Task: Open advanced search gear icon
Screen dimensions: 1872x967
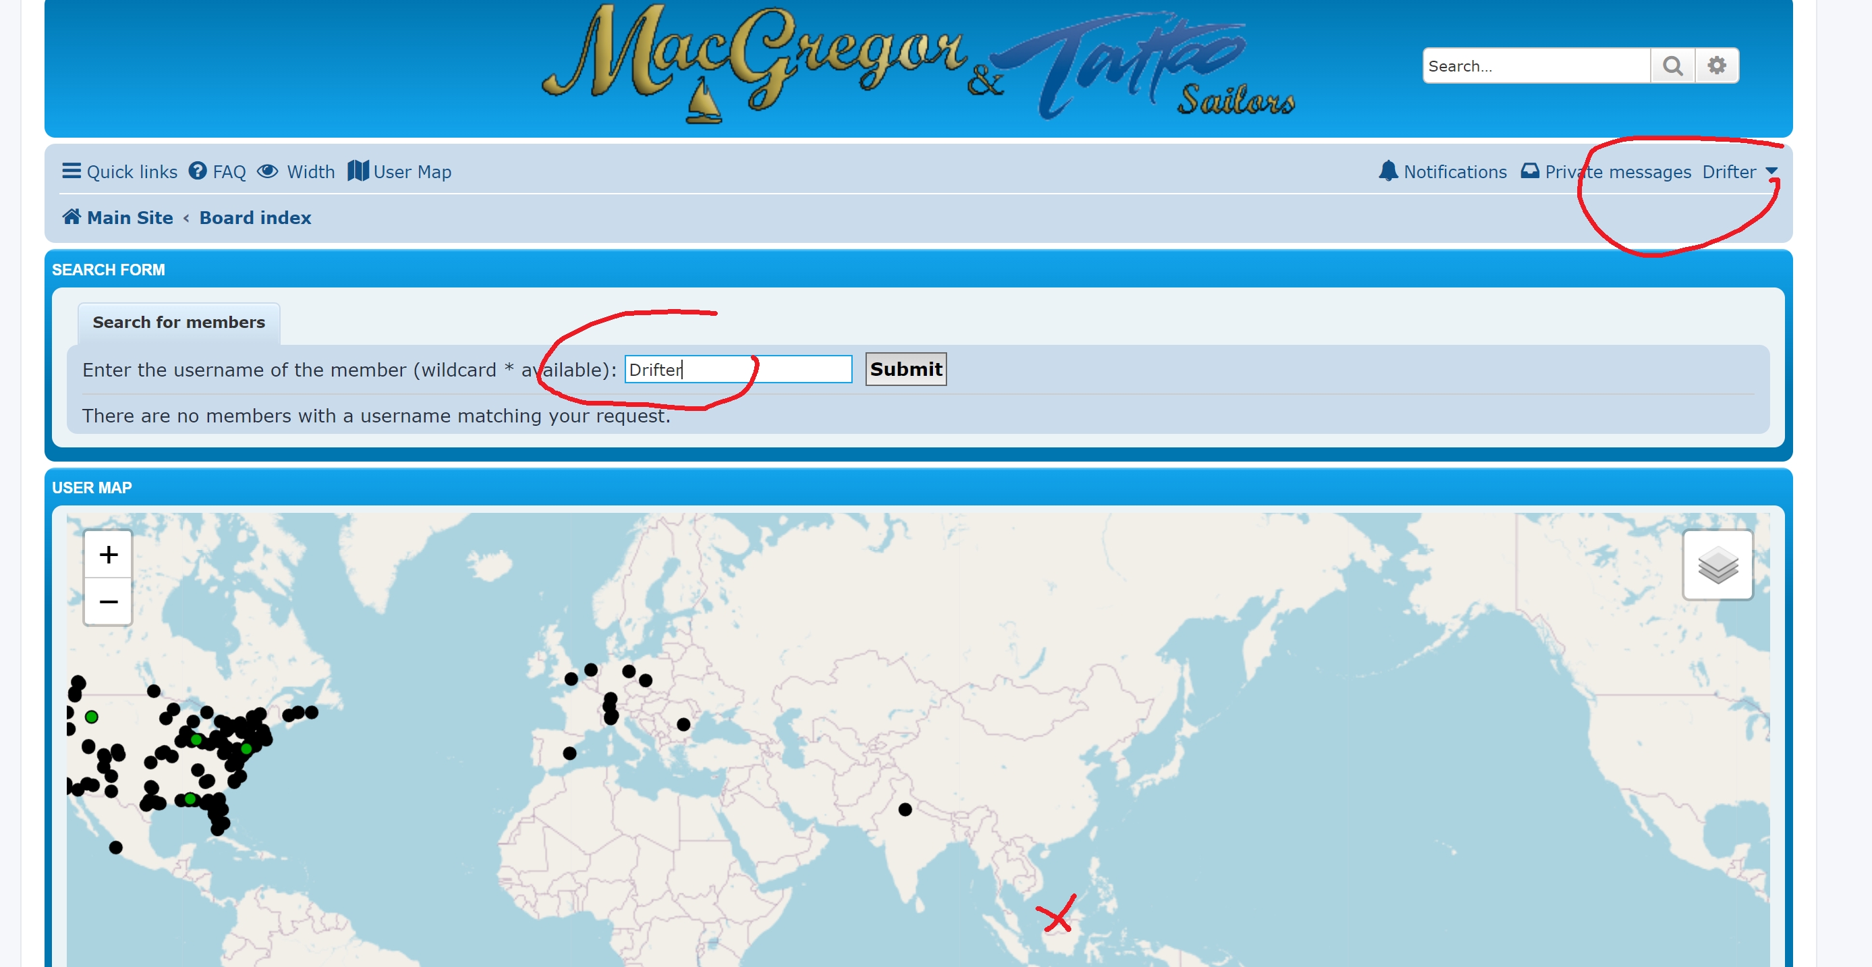Action: tap(1716, 66)
